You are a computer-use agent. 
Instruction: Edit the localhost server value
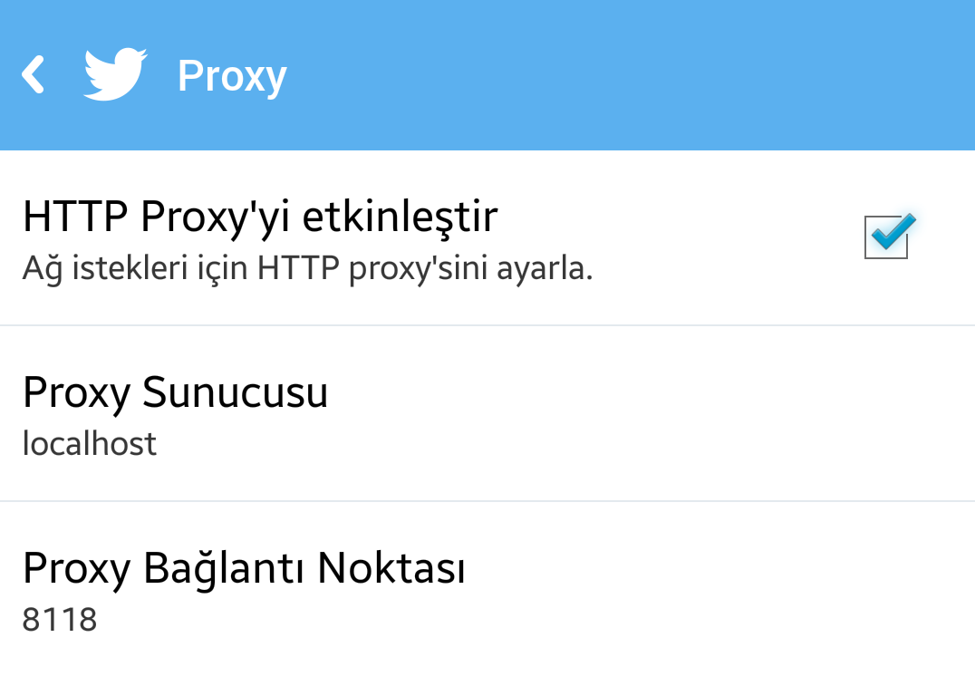point(90,443)
